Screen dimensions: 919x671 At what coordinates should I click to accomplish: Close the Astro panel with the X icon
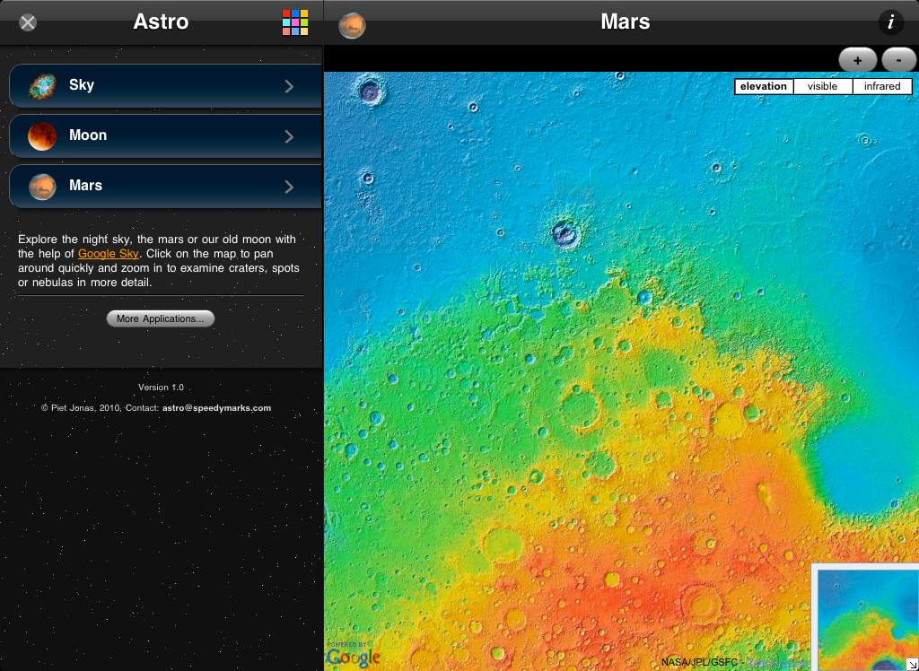[x=28, y=22]
